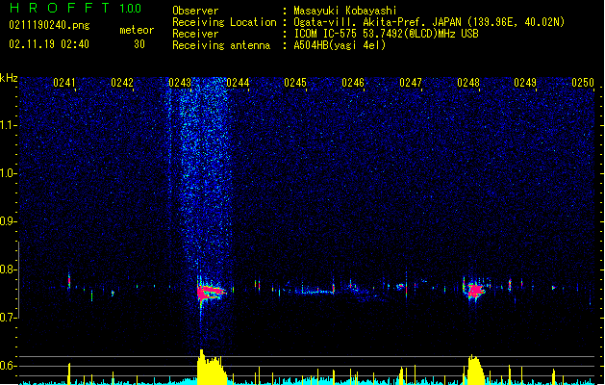Viewport: 605px width, 385px height.
Task: Click the 0244 time marker
Action: (238, 83)
